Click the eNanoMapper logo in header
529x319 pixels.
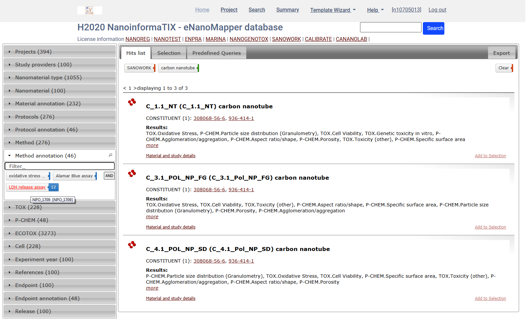coord(89,10)
